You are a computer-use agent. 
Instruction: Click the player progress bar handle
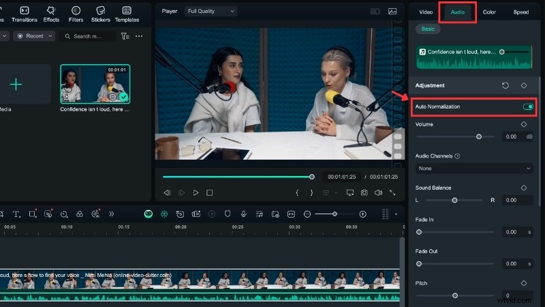click(312, 177)
